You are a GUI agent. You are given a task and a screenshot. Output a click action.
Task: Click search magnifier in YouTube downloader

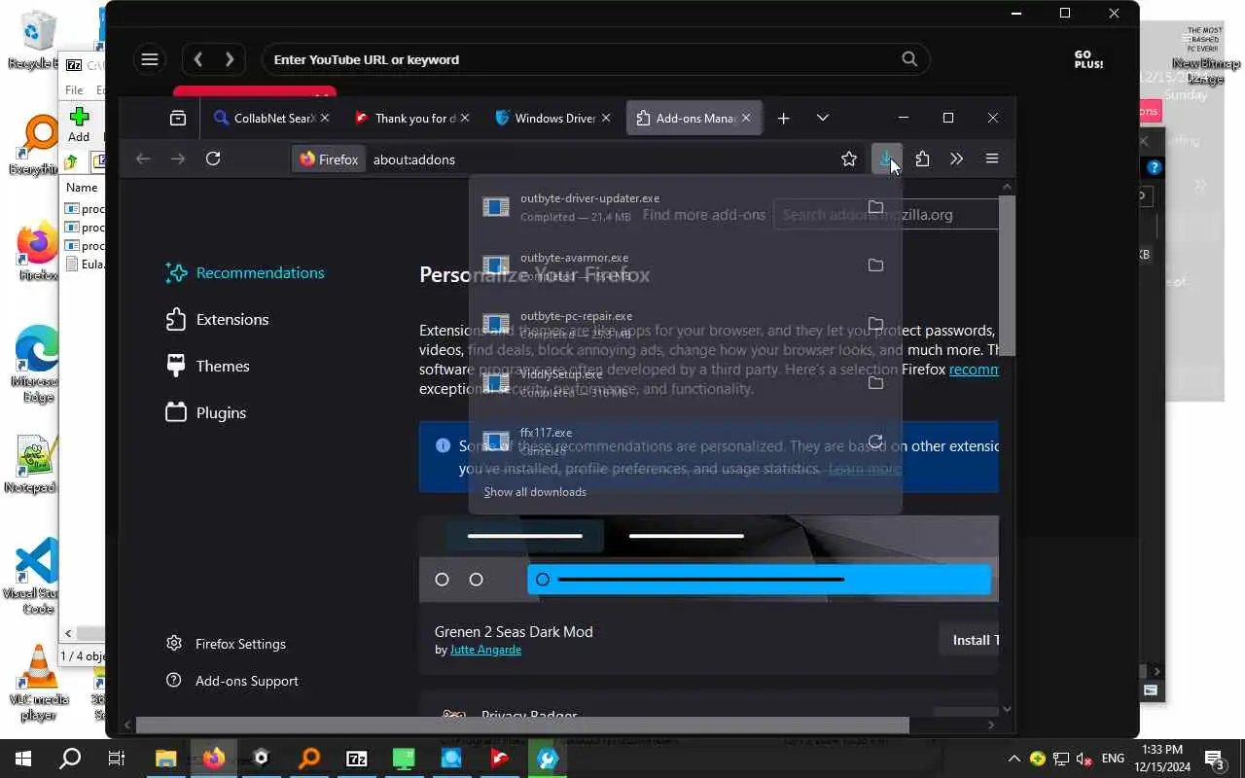tap(909, 59)
